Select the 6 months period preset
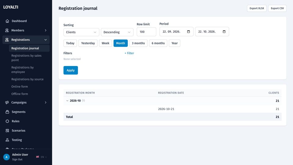Viewport: 293px width, 165px height. coord(158,43)
